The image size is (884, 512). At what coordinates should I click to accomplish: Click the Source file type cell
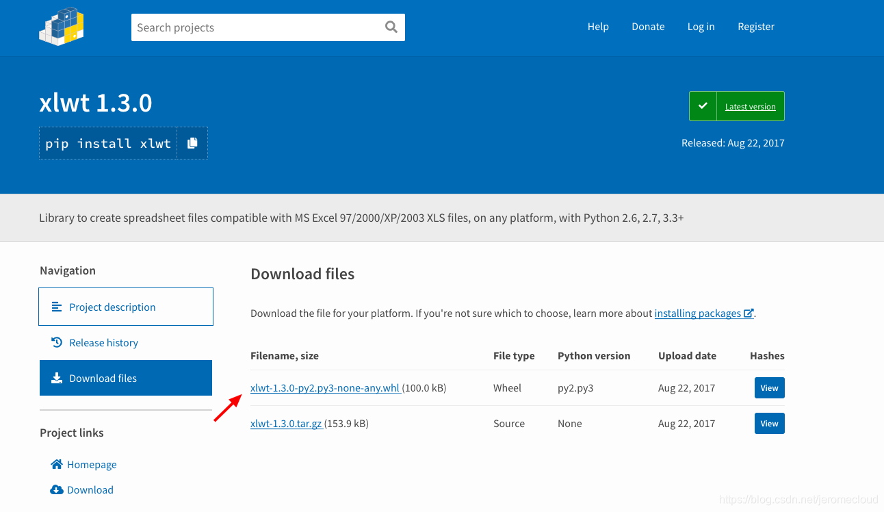(509, 424)
